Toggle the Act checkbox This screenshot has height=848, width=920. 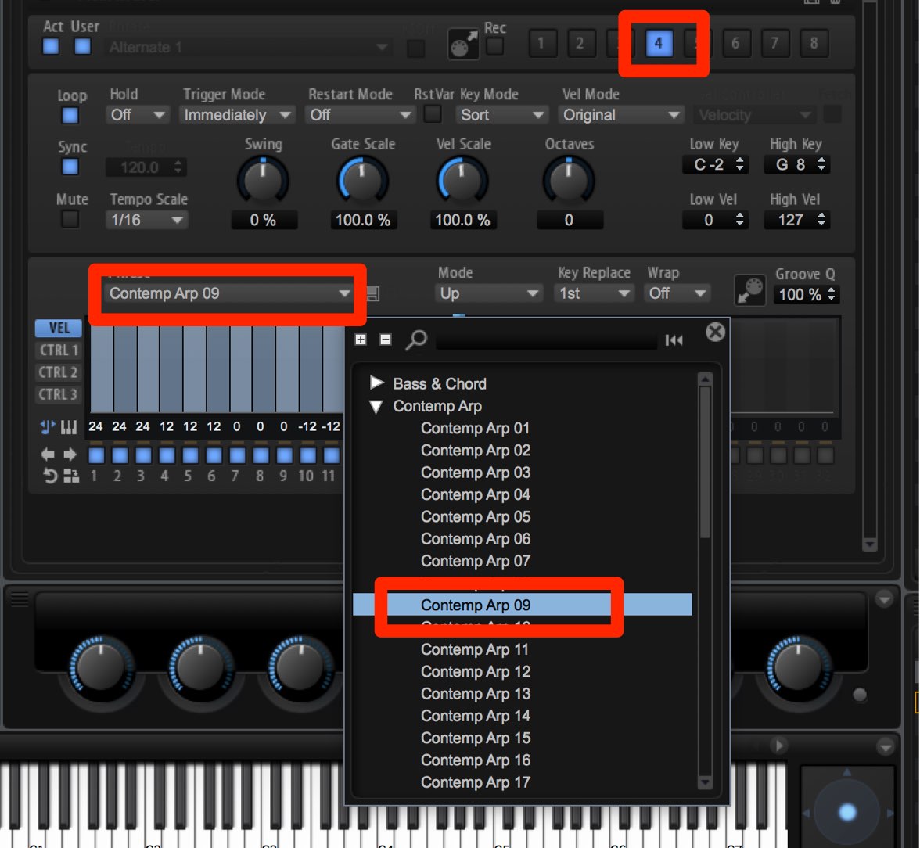51,46
